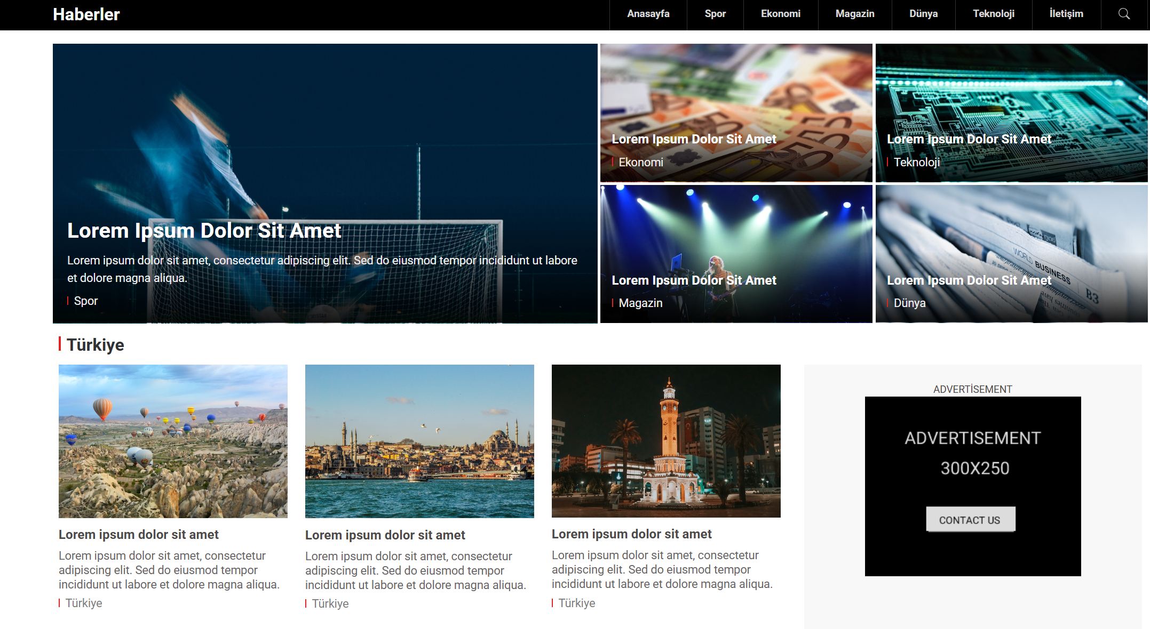Open the Dünya newspapers news card
1150x629 pixels.
pyautogui.click(x=1011, y=254)
